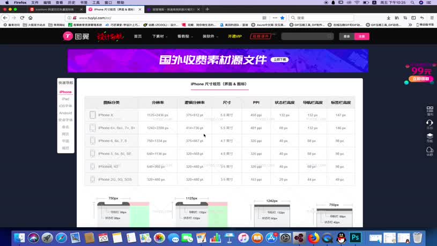437x246 pixels.
Task: Click the 登录 button
Action: pyautogui.click(x=346, y=36)
